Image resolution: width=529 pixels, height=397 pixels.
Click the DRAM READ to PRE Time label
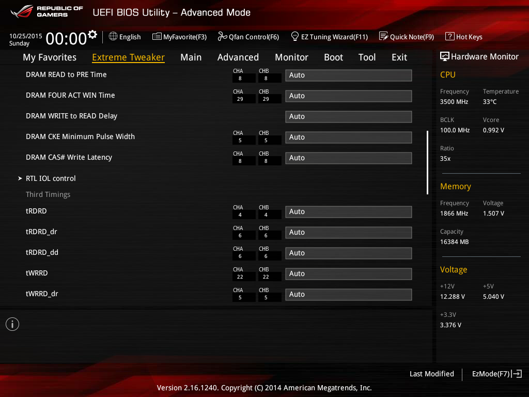(66, 74)
